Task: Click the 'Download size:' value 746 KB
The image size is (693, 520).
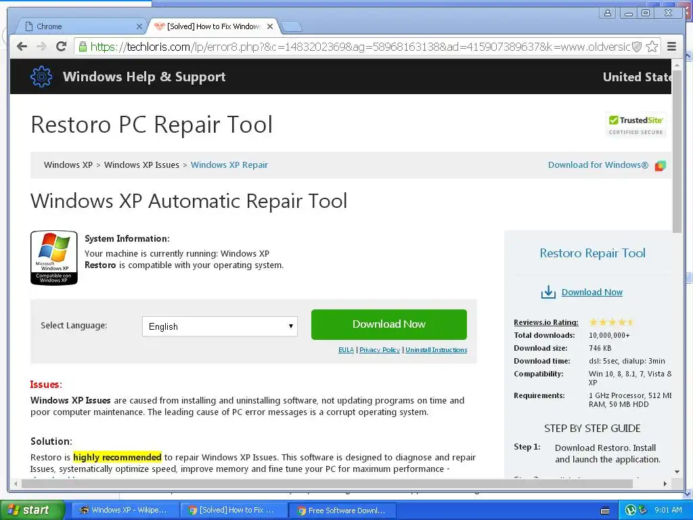Action: [600, 348]
